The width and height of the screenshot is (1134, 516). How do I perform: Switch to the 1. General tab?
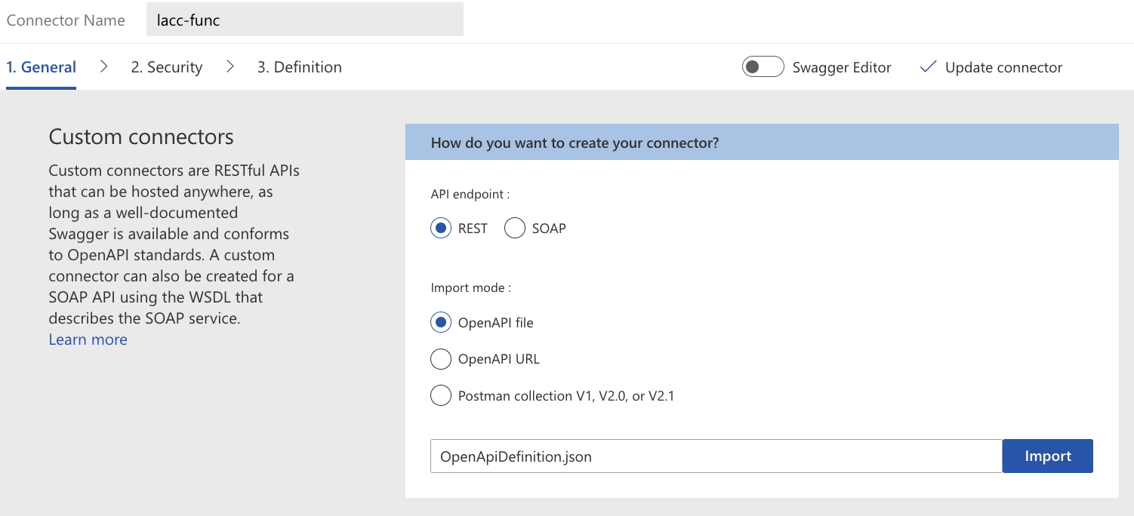pos(41,67)
